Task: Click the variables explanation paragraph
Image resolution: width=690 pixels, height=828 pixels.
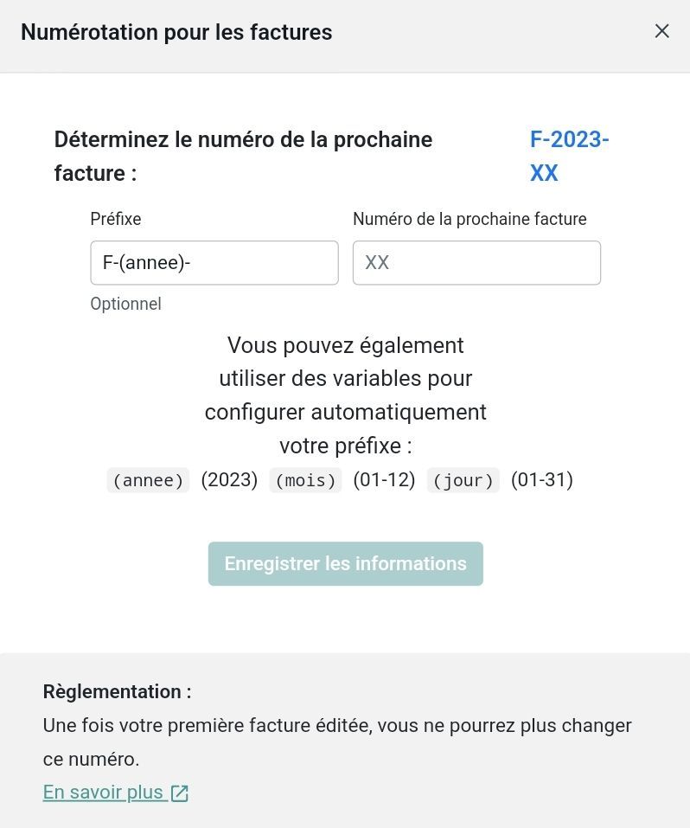Action: click(x=345, y=395)
